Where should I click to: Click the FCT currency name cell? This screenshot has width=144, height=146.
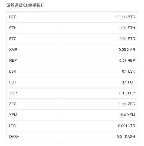(32, 82)
